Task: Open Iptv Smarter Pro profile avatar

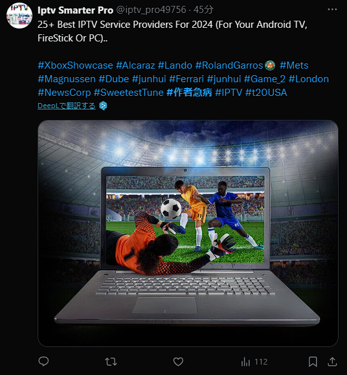Action: click(x=19, y=16)
